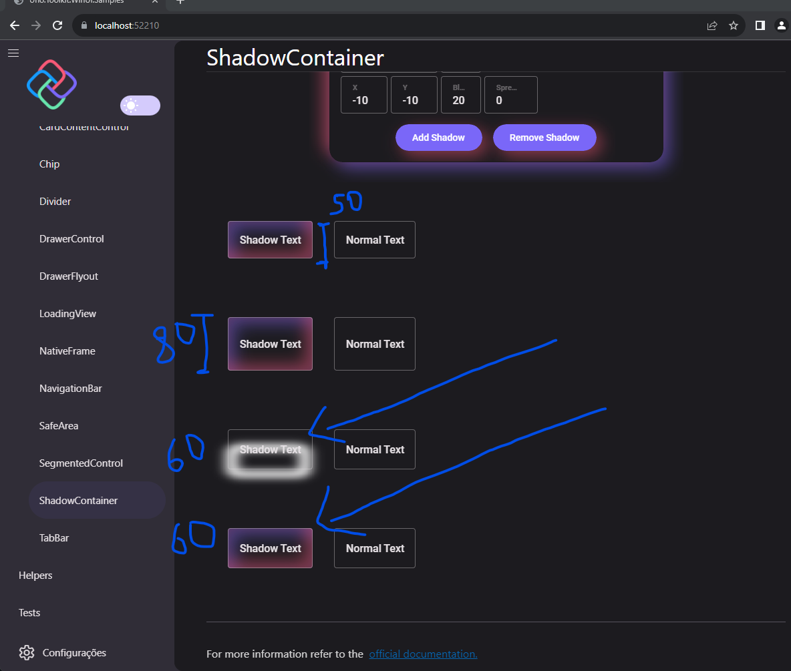Reload the page with the refresh icon
The width and height of the screenshot is (791, 671).
[57, 25]
